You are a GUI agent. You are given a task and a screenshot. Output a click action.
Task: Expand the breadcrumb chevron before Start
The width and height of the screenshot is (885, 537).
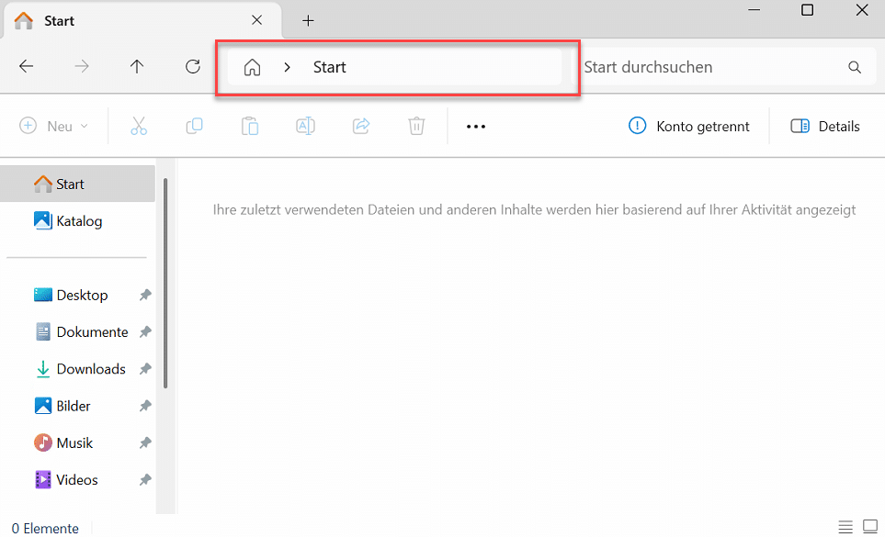[288, 67]
